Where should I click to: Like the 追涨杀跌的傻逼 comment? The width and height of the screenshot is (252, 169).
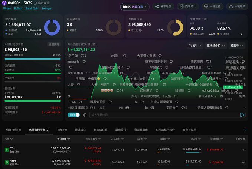pos(209,67)
